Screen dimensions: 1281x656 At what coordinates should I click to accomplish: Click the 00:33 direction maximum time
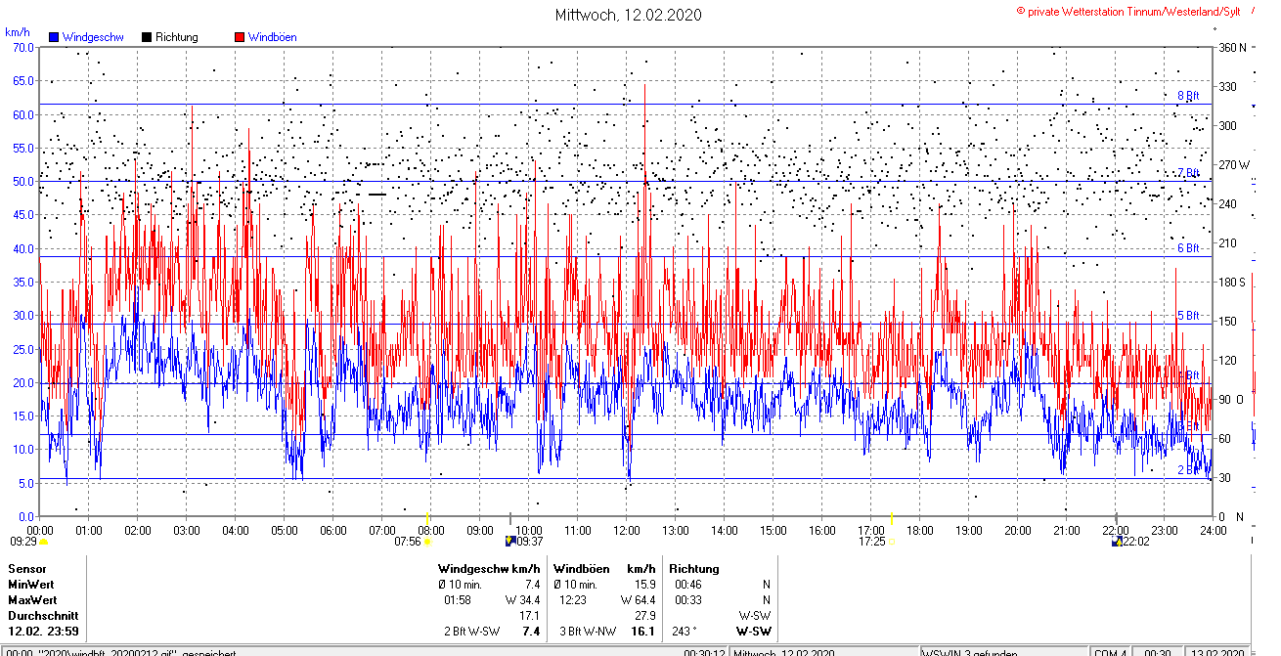click(688, 599)
